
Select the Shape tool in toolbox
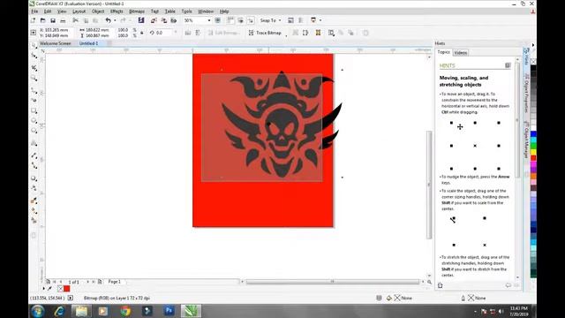[x=34, y=56]
